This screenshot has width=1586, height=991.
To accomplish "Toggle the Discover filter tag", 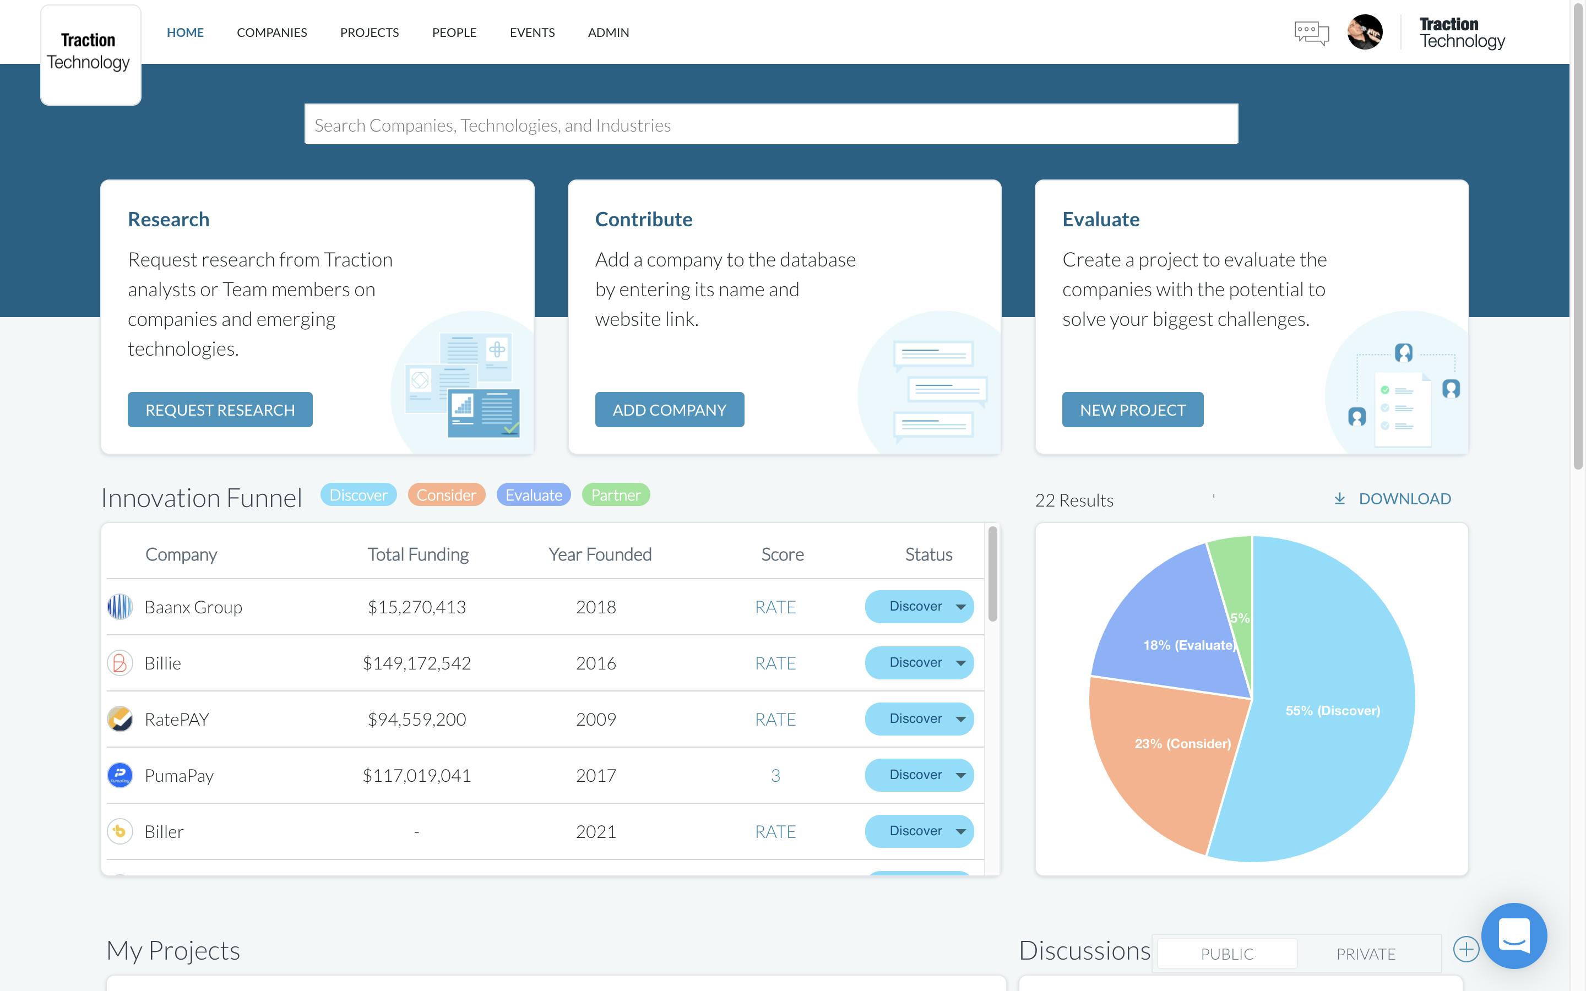I will click(x=357, y=493).
